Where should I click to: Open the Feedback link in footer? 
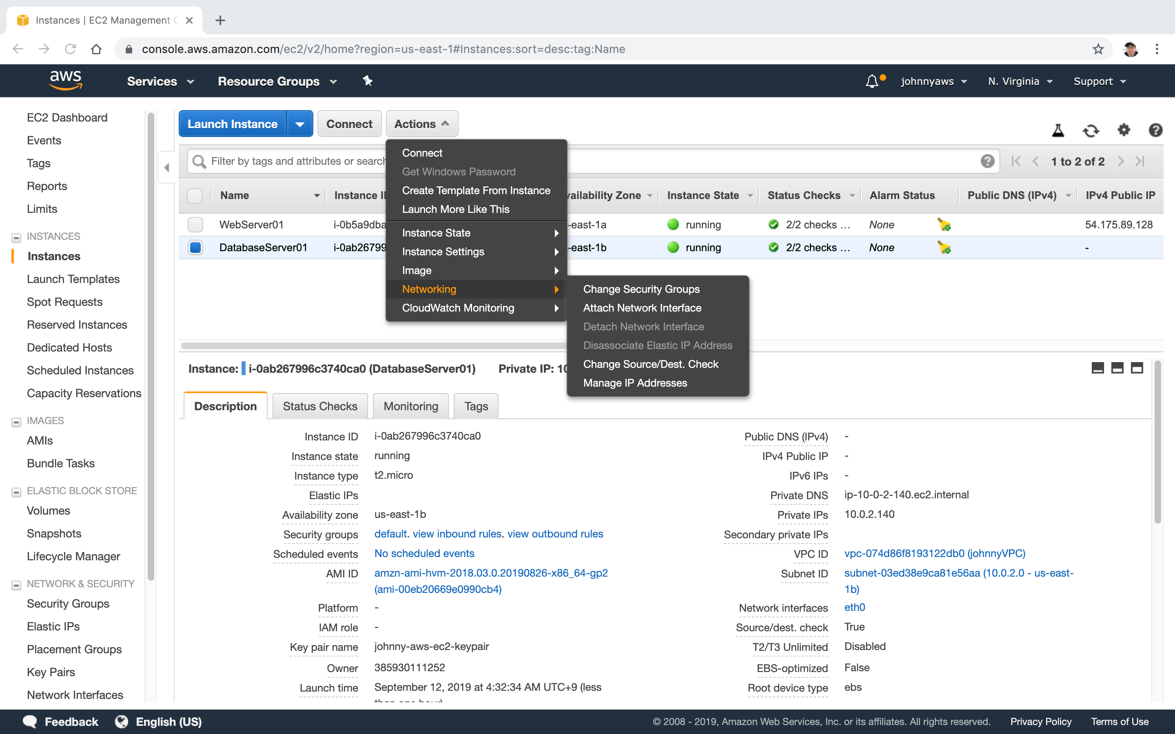[60, 722]
